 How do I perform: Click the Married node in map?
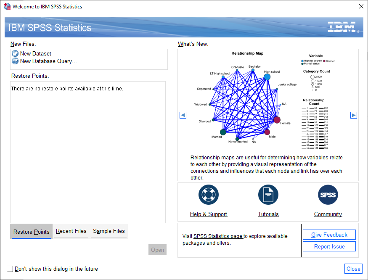point(223,132)
